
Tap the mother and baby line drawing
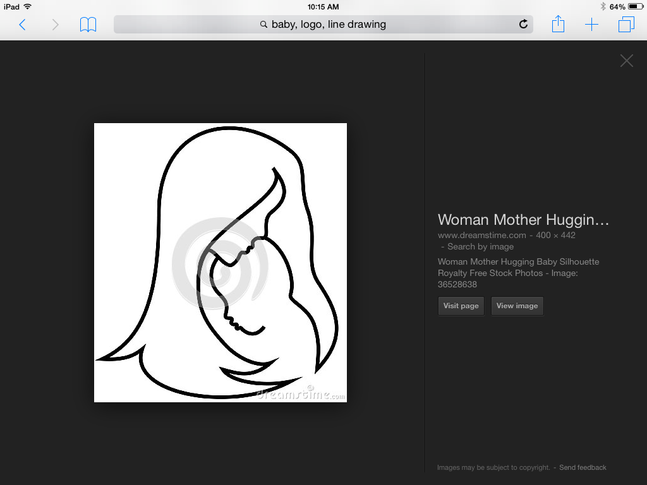tap(221, 262)
